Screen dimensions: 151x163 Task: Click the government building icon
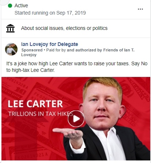pos(10,28)
